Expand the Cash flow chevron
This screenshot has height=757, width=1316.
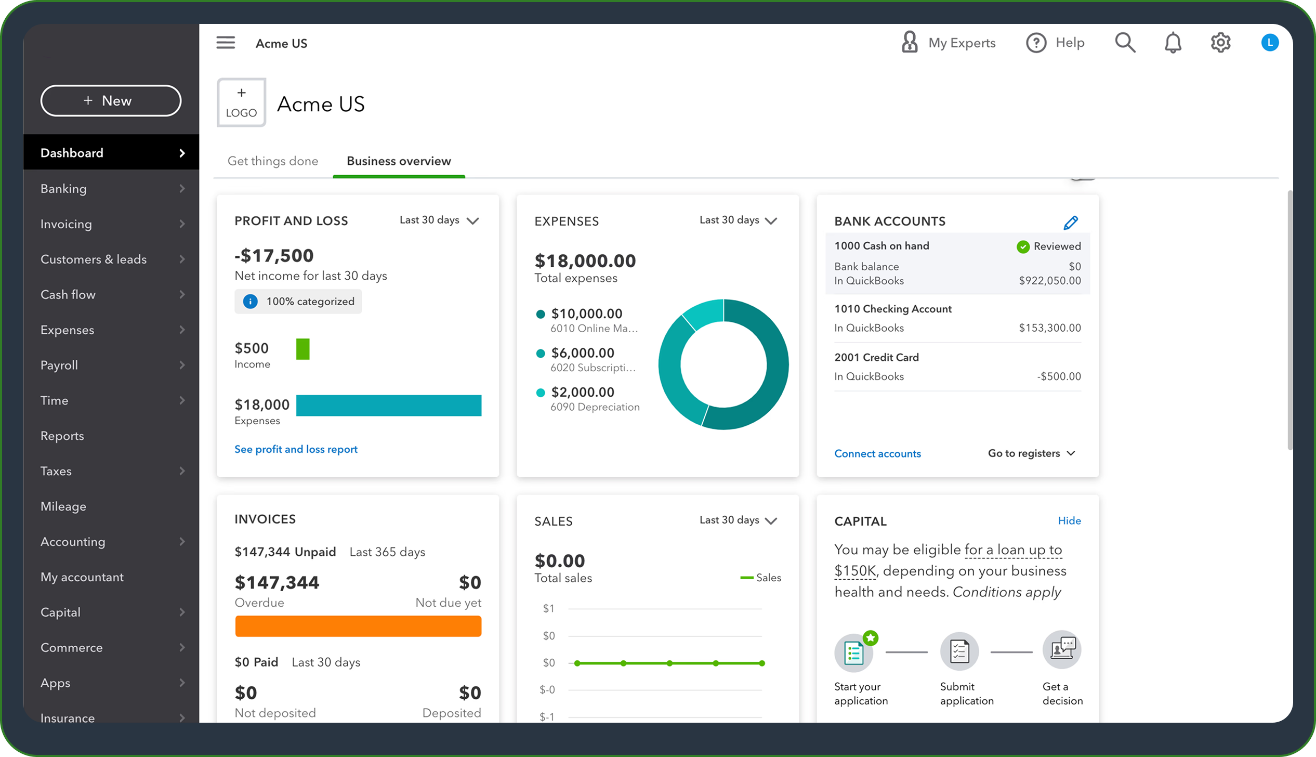[182, 295]
